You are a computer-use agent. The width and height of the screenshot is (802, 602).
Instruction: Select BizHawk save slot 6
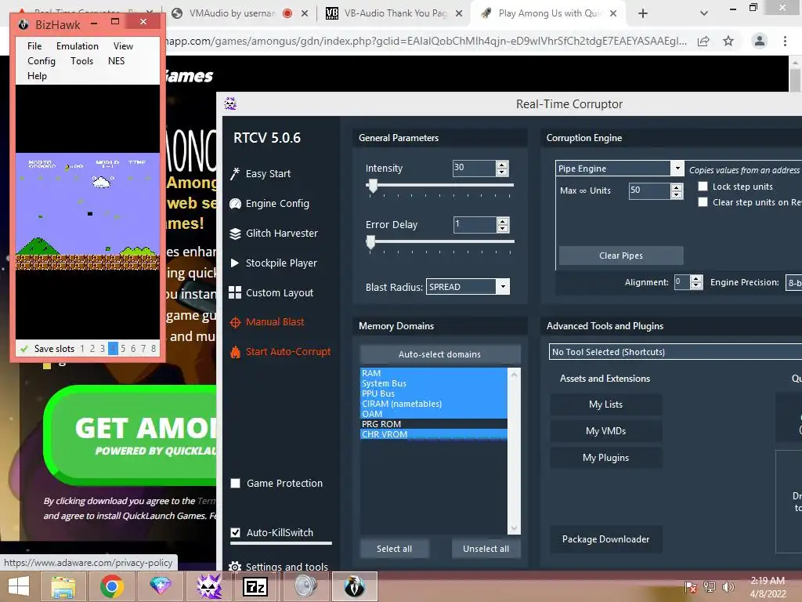tap(133, 349)
